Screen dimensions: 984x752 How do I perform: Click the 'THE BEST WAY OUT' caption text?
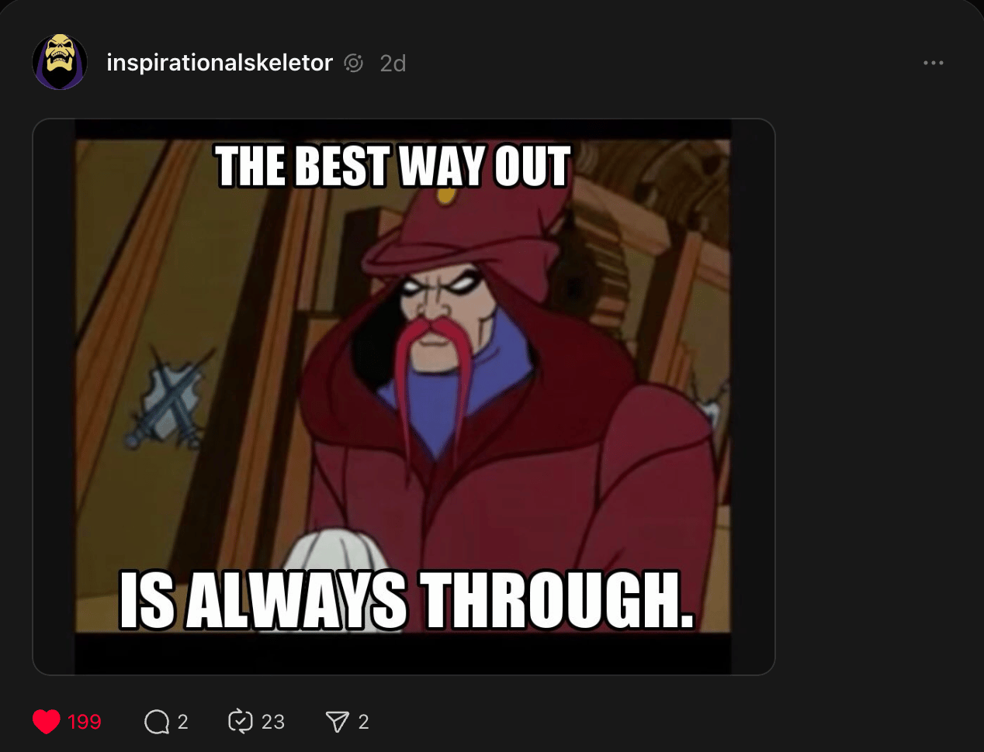[393, 167]
